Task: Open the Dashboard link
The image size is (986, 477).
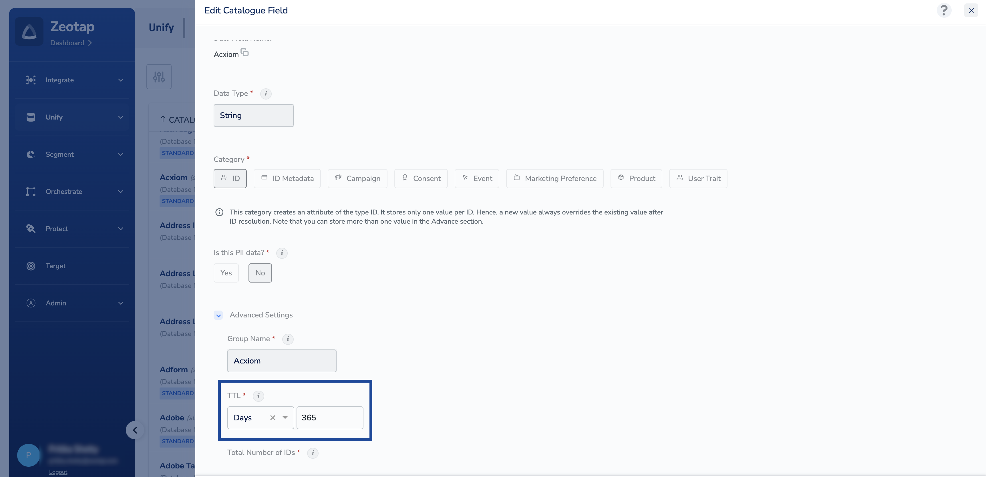Action: pyautogui.click(x=67, y=43)
